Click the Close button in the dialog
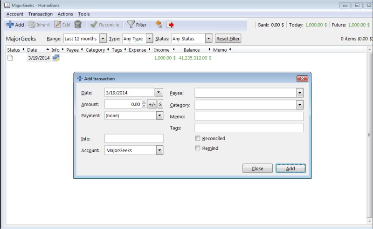Viewport: 373px width, 229px height. (x=257, y=168)
